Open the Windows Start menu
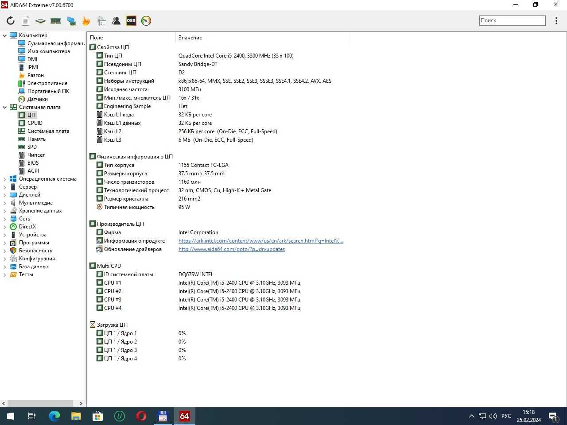This screenshot has height=425, width=567. click(x=11, y=416)
